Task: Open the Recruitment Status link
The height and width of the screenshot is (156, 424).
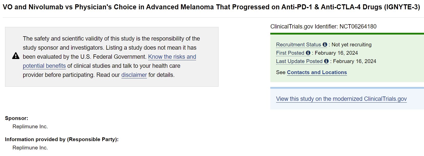Action: point(299,45)
